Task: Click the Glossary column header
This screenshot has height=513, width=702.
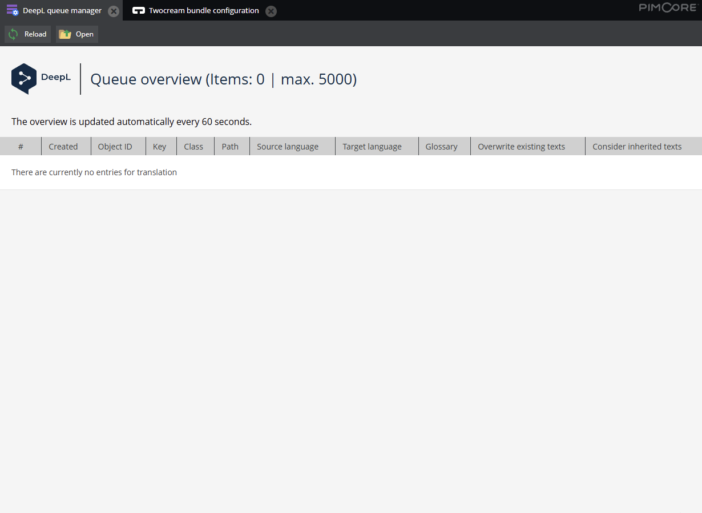Action: click(445, 147)
